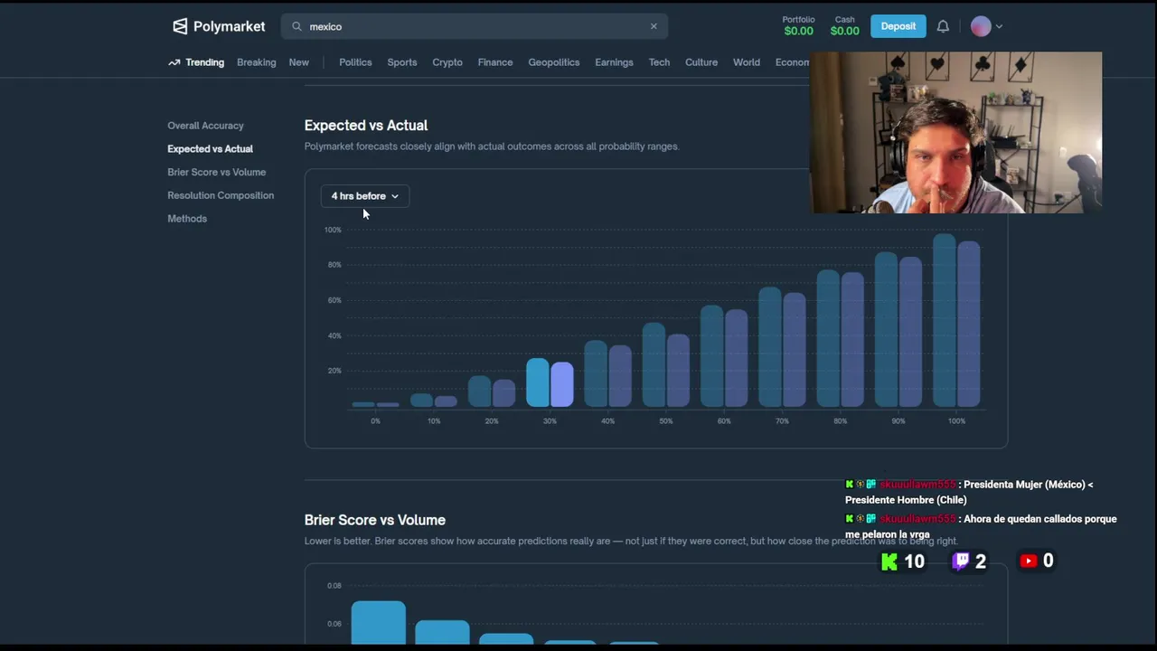Click the highlighted 30% expected bar
Image resolution: width=1157 pixels, height=651 pixels.
click(x=538, y=382)
